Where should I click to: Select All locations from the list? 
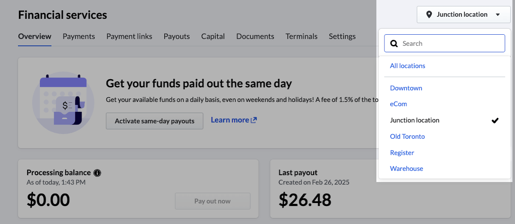point(408,66)
